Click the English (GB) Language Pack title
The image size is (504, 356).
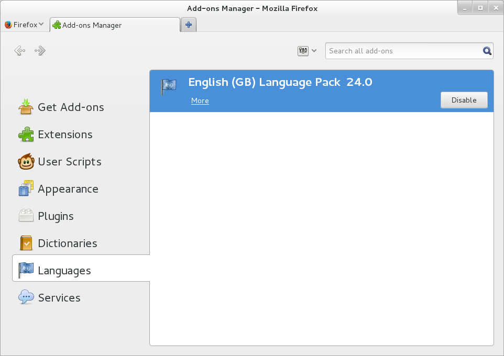point(264,82)
